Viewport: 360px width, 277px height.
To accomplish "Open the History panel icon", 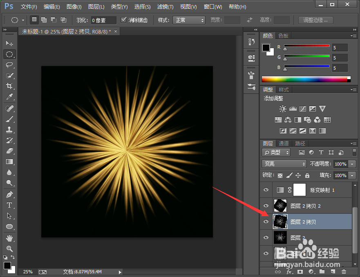I will pos(251,42).
